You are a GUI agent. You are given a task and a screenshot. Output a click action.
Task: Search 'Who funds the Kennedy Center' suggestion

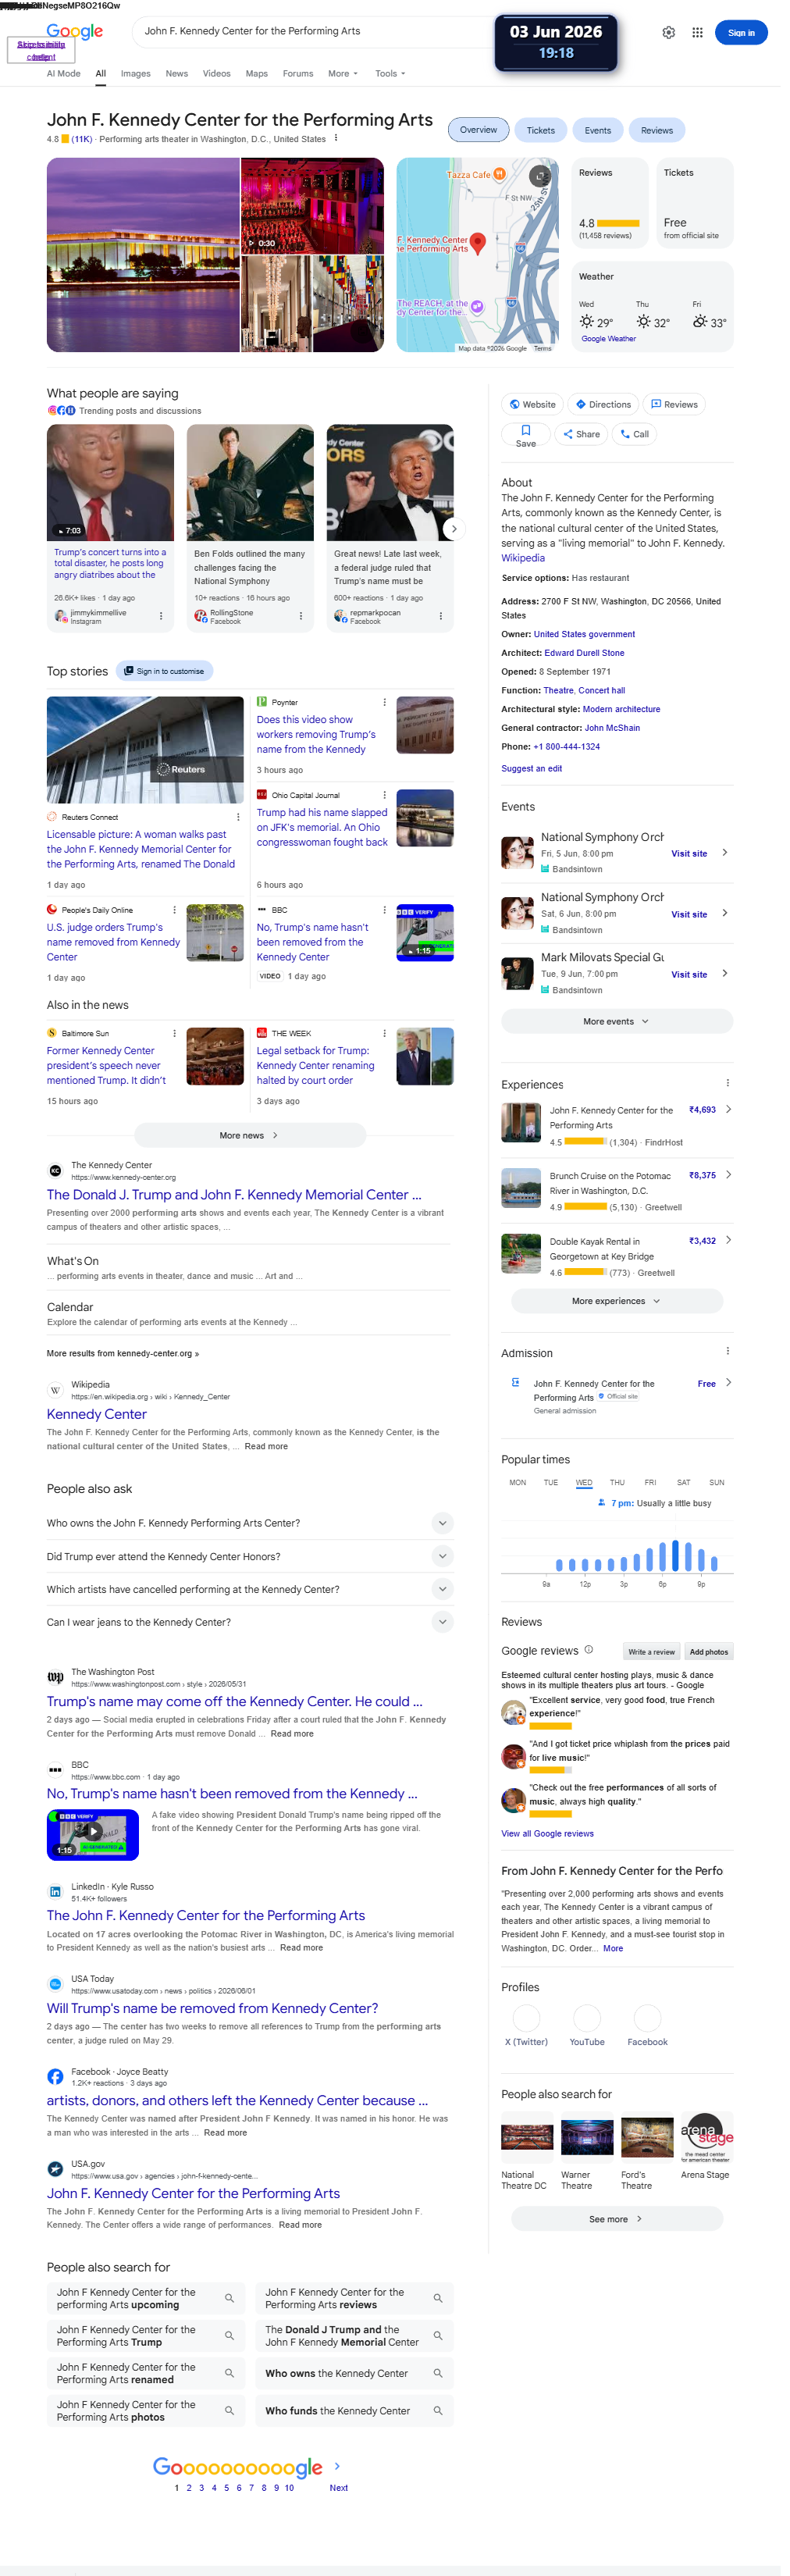tap(355, 2410)
